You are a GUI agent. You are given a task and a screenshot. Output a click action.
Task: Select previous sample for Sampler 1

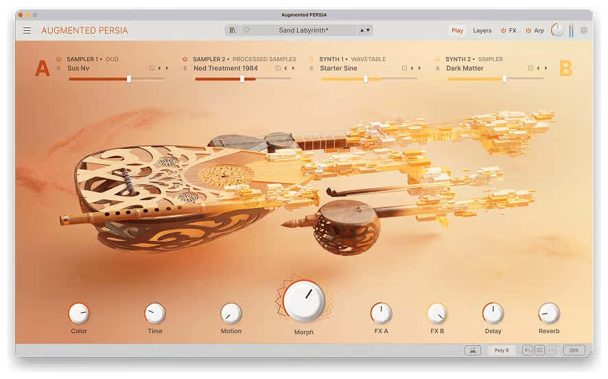pos(159,68)
